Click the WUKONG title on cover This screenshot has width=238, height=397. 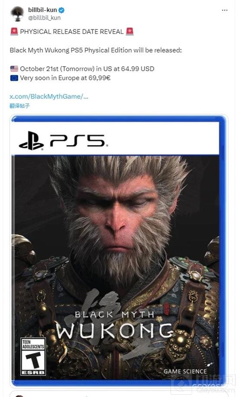tap(114, 331)
